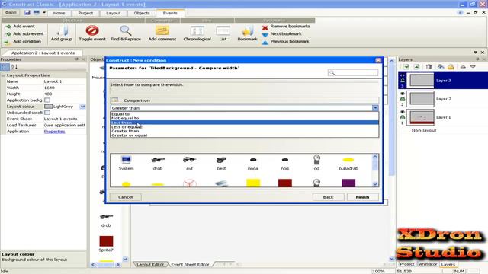The width and height of the screenshot is (488, 274).
Task: Switch to the Event Sheet Editor tab
Action: 190,264
